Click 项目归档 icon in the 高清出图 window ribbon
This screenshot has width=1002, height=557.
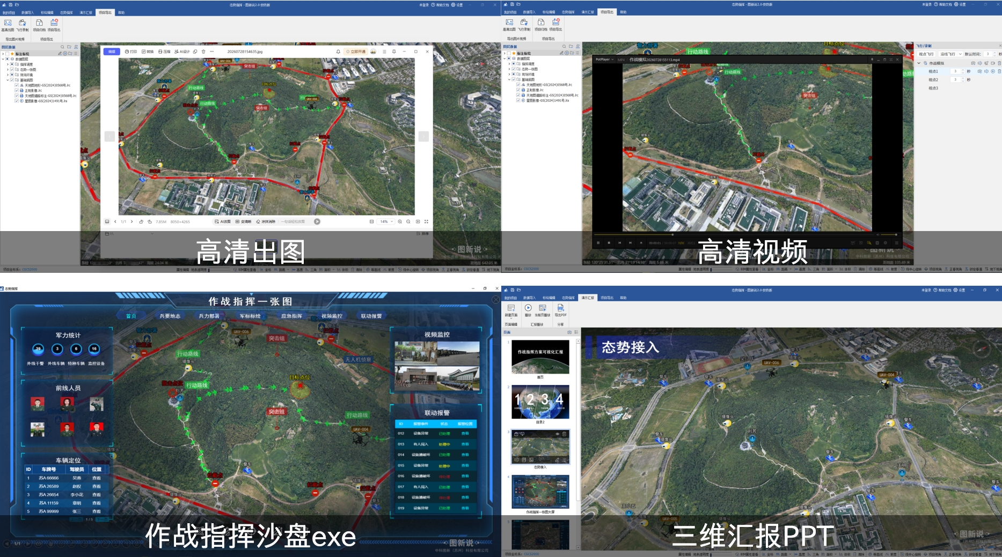pyautogui.click(x=39, y=23)
